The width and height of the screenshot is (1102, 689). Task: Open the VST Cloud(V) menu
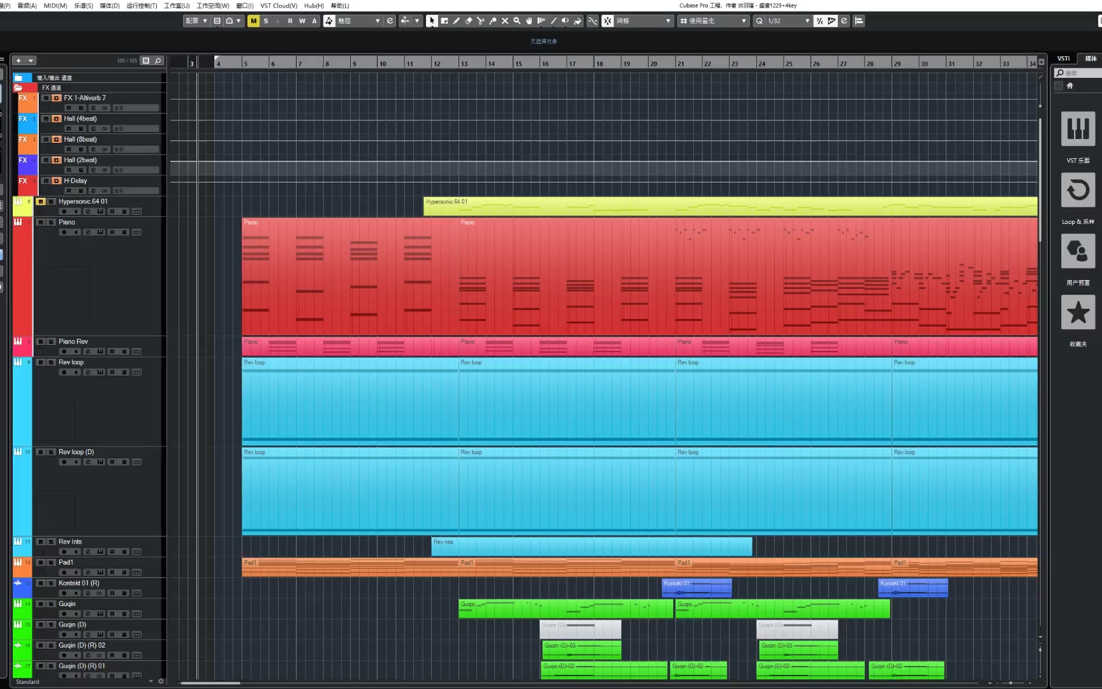click(x=279, y=5)
